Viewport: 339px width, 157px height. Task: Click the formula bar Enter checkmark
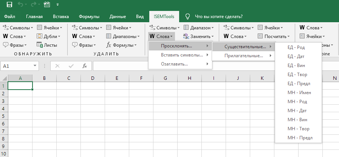71,66
